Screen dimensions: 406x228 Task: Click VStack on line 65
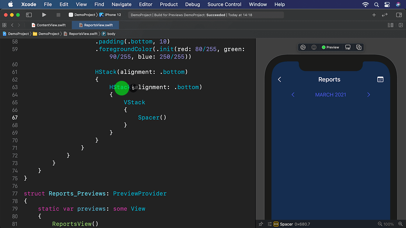134,102
